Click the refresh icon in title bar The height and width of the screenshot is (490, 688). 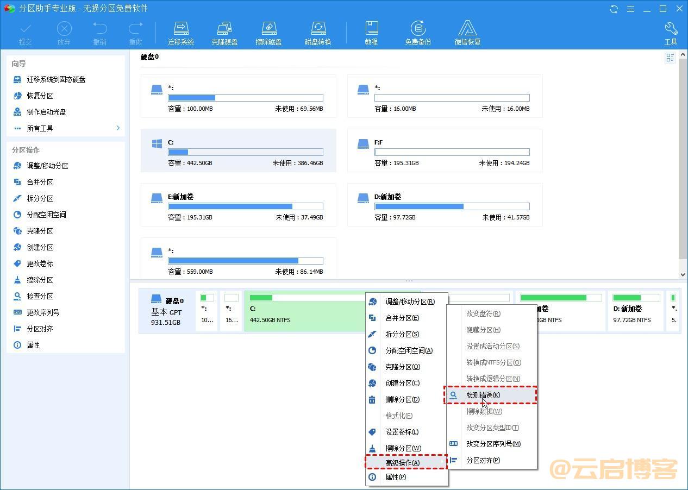click(x=614, y=9)
